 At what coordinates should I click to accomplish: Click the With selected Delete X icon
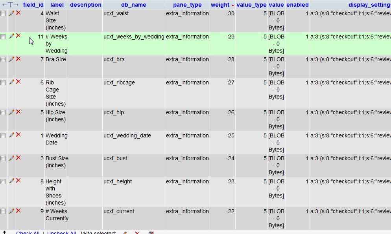coord(137,232)
